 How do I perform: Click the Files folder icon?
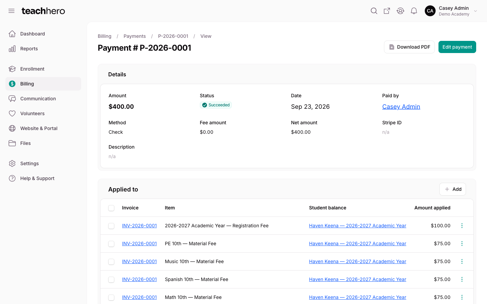[x=12, y=143]
